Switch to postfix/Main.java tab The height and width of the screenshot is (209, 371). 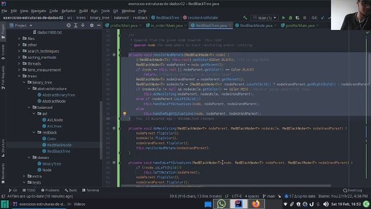pyautogui.click(x=300, y=26)
